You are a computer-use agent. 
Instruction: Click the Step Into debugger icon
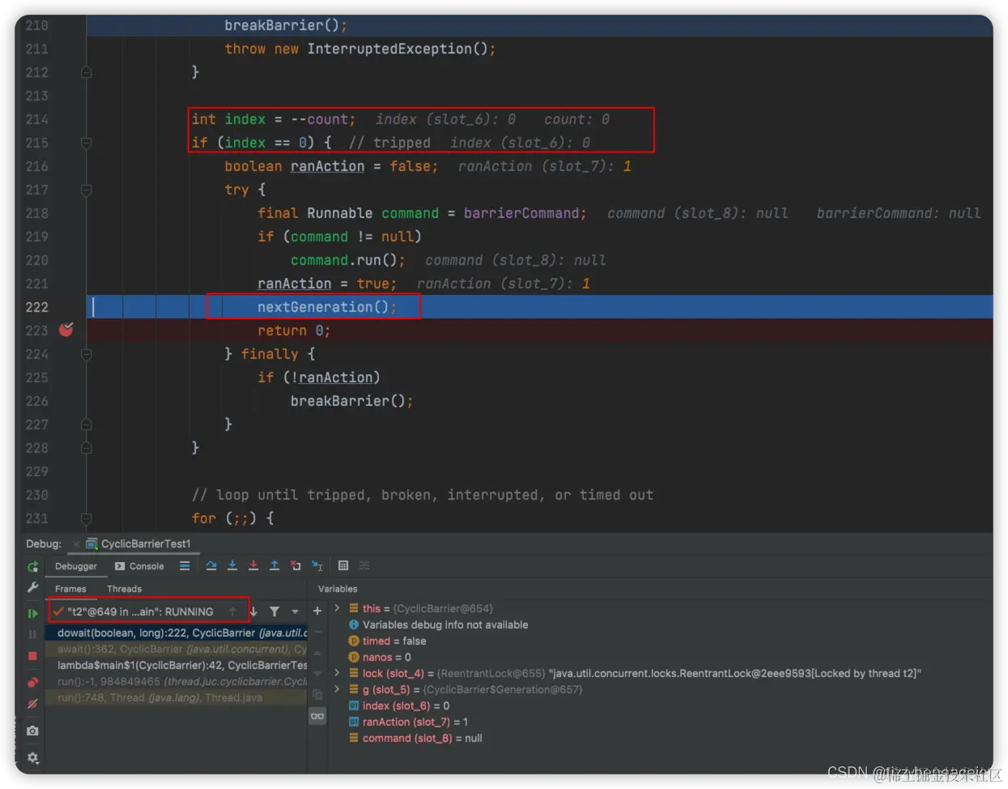[x=232, y=565]
